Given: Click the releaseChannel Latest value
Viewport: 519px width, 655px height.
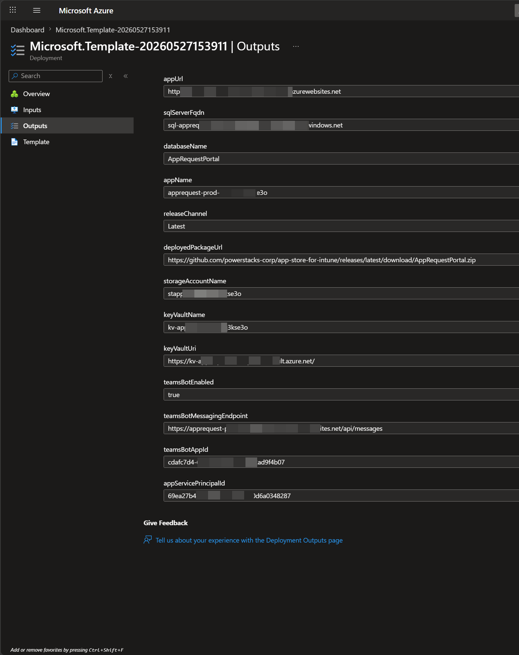Looking at the screenshot, I should coord(176,226).
